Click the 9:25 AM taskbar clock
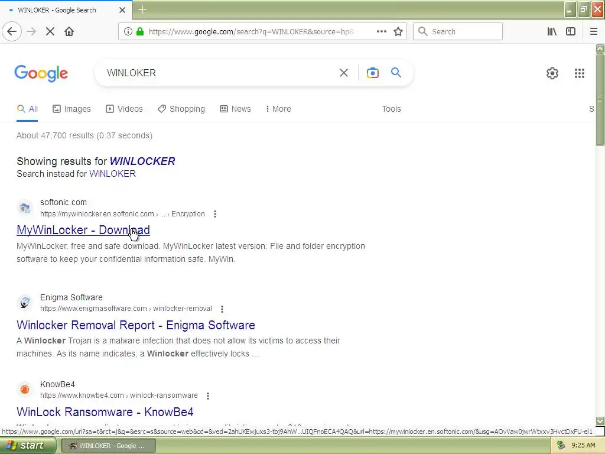Screen dimensions: 605x454 (x=583, y=445)
